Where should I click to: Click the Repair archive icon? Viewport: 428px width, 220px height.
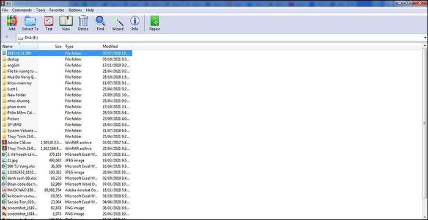pyautogui.click(x=155, y=21)
